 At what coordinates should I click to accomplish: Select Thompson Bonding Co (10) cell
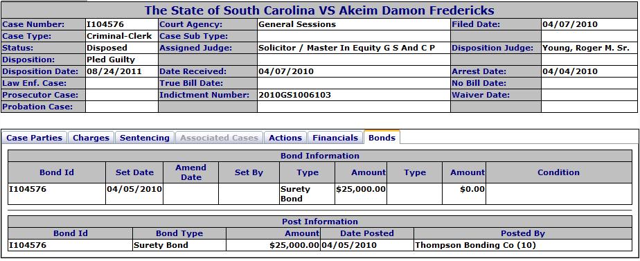(x=522, y=246)
